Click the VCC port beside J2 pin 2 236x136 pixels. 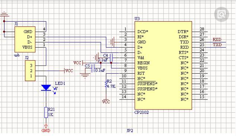coord(69,71)
